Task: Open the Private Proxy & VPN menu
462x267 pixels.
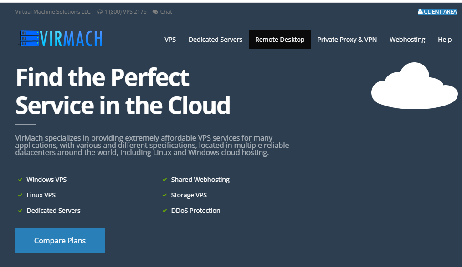Action: pyautogui.click(x=347, y=40)
